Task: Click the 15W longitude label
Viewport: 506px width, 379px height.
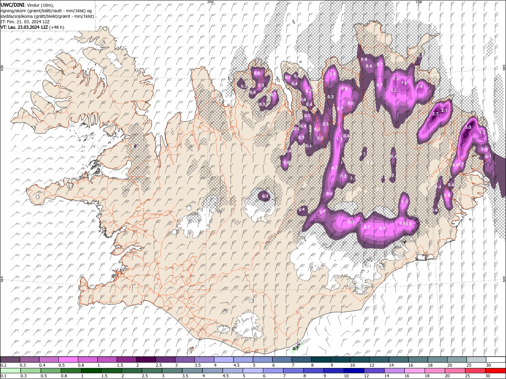Action: [419, 2]
